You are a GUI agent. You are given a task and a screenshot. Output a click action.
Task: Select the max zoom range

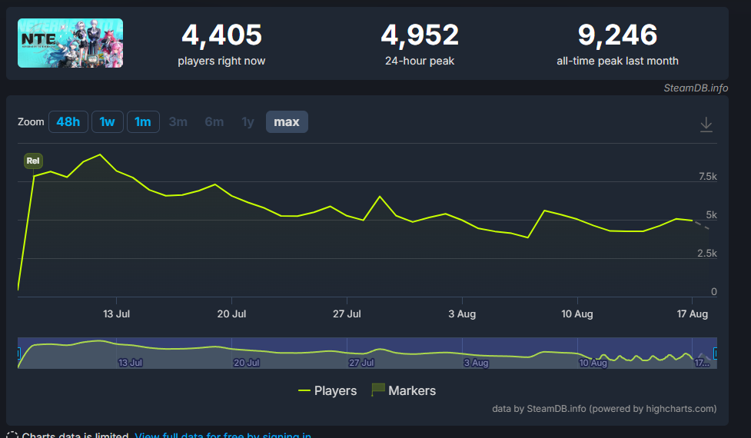287,121
